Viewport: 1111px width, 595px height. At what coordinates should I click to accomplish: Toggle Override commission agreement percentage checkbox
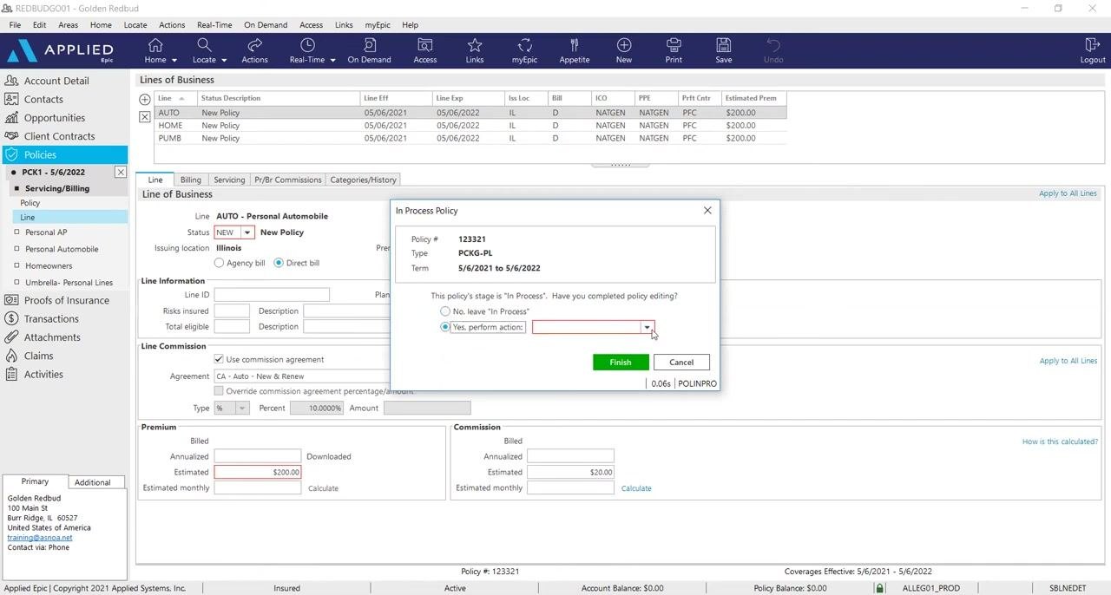pyautogui.click(x=219, y=391)
